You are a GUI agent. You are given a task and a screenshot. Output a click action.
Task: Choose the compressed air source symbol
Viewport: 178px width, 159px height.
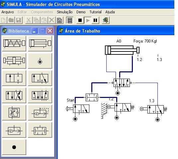click(x=40, y=61)
